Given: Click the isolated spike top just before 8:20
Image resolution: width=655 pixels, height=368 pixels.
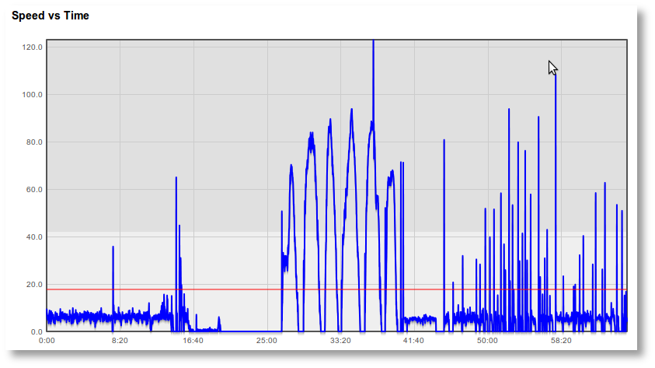Looking at the screenshot, I should (113, 247).
